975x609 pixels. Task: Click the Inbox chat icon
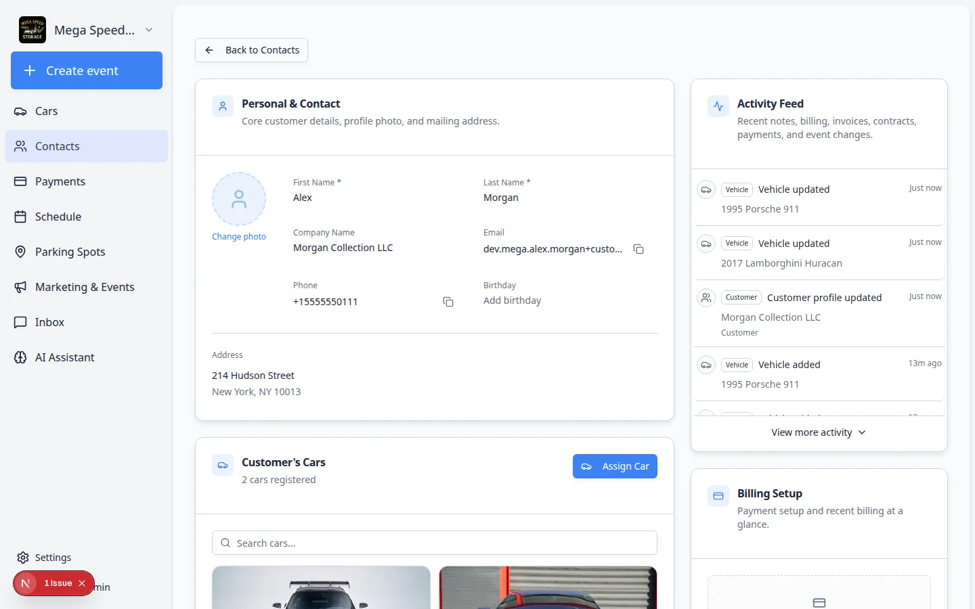20,322
